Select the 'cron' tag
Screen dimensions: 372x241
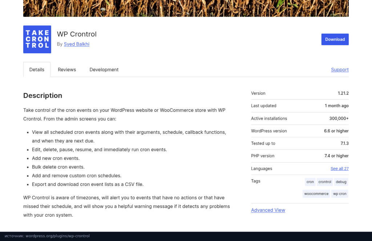tap(310, 182)
